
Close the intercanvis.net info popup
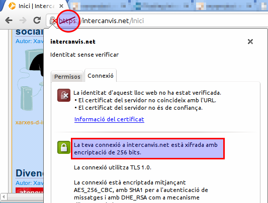250,42
